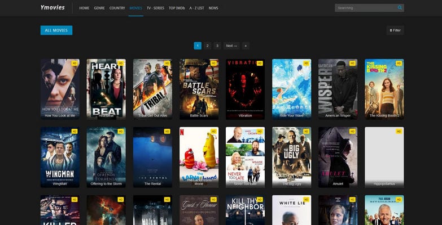Open the Guest of Honour poster
The height and width of the screenshot is (225, 442).
click(199, 210)
